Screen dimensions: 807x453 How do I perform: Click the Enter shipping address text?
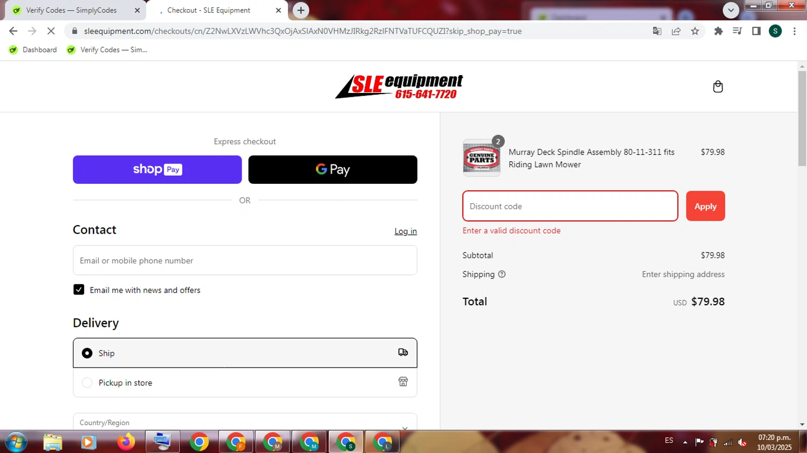[683, 274]
